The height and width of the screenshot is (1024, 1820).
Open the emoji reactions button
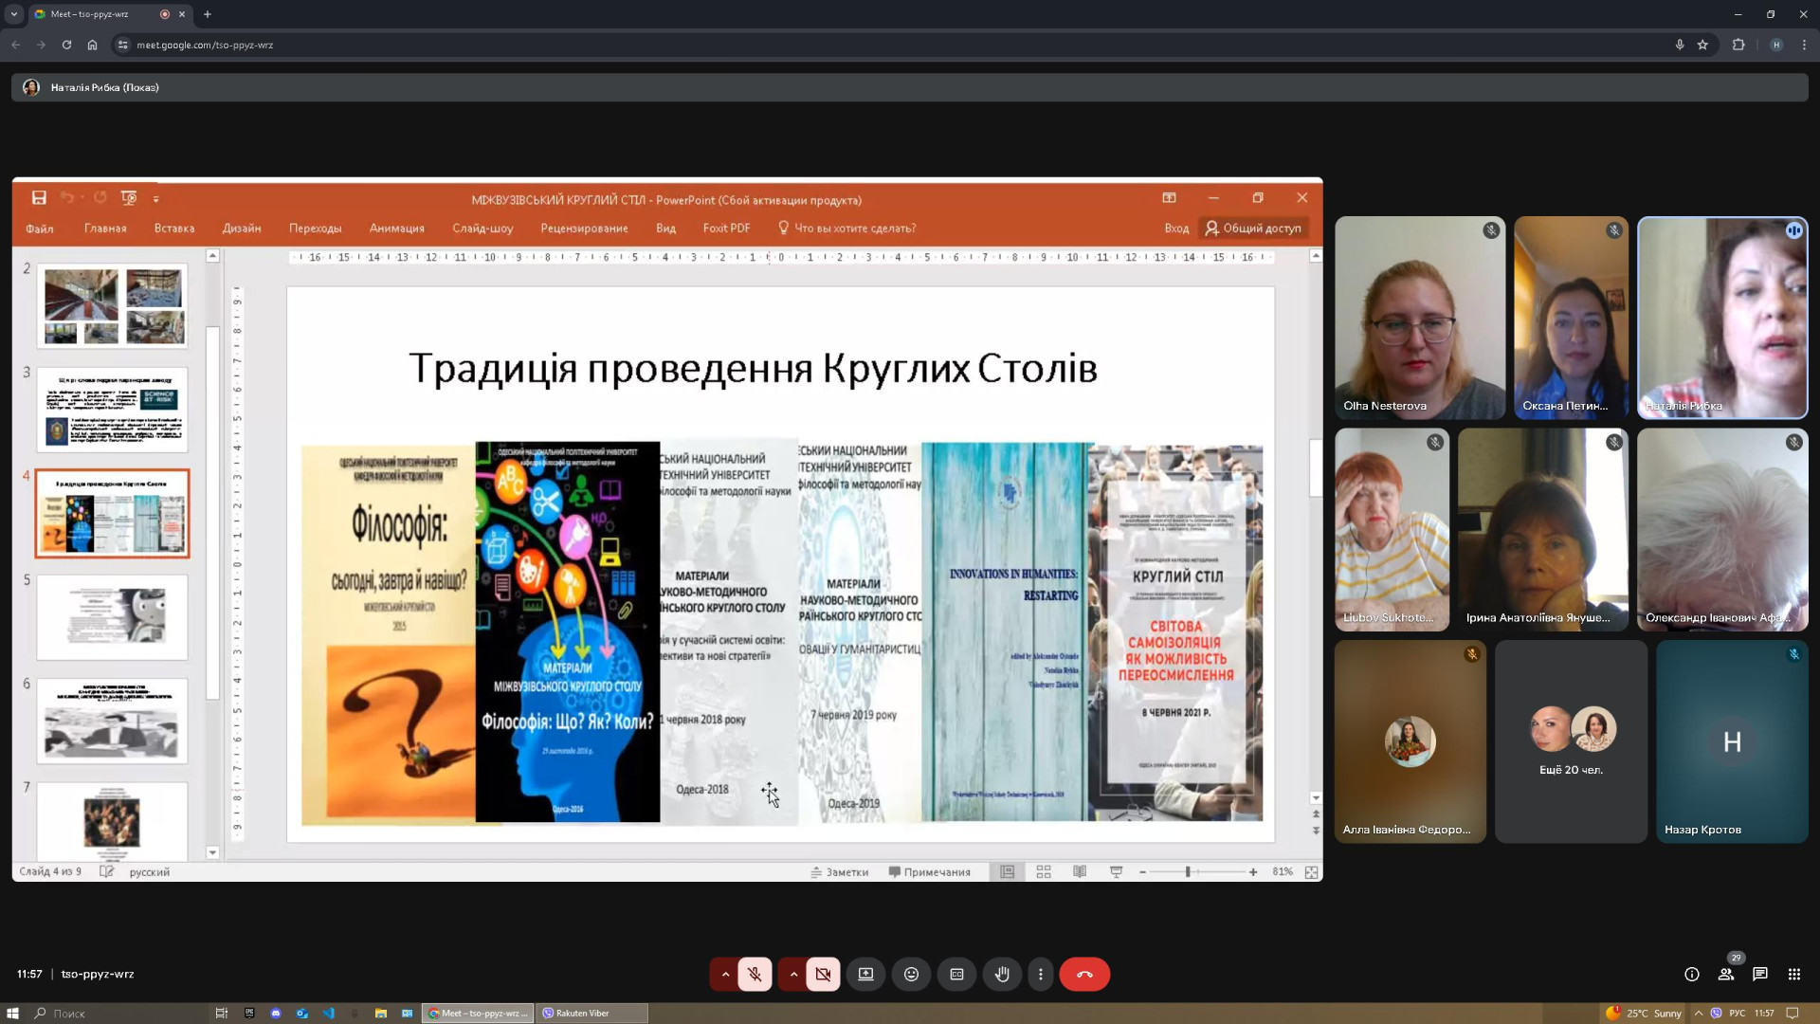(x=911, y=974)
